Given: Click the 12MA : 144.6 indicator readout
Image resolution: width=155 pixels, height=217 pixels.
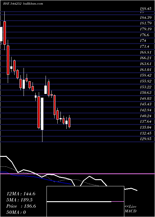Looking at the screenshot, I should point(21,194).
